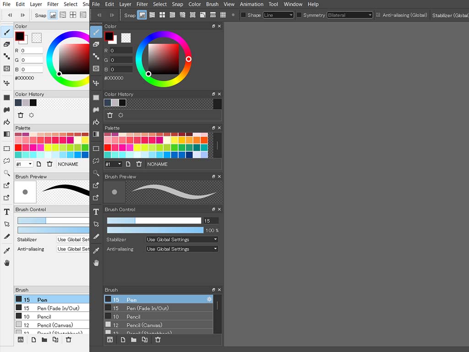The width and height of the screenshot is (469, 352).
Task: Pick the dark blue swatch in dark Color History
Action: point(108,103)
